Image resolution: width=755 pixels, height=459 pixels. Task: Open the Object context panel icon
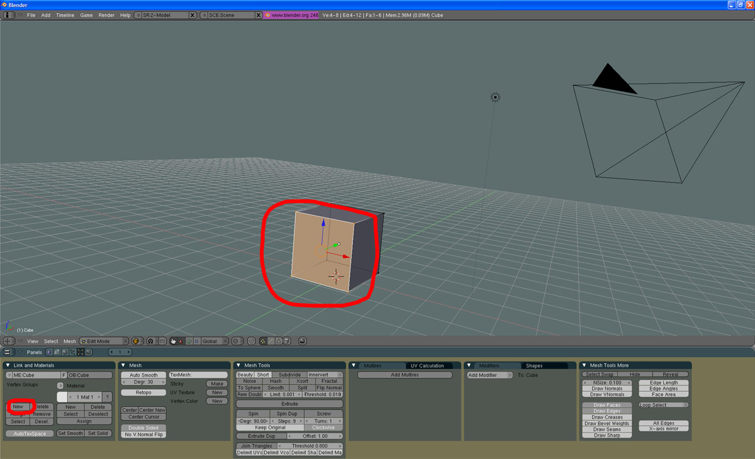click(x=72, y=352)
